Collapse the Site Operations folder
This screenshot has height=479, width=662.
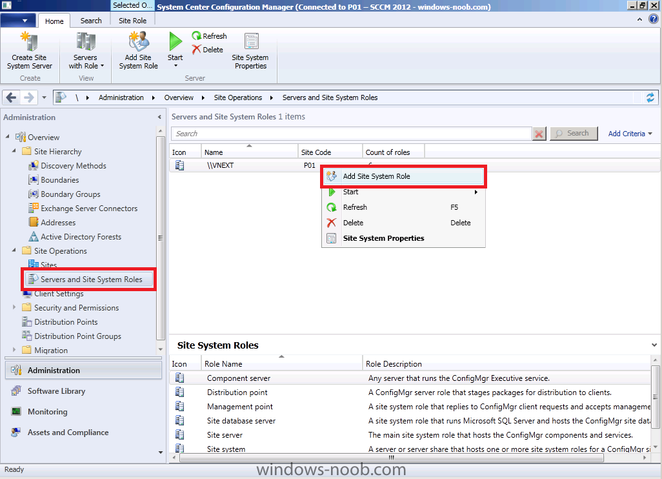(14, 250)
